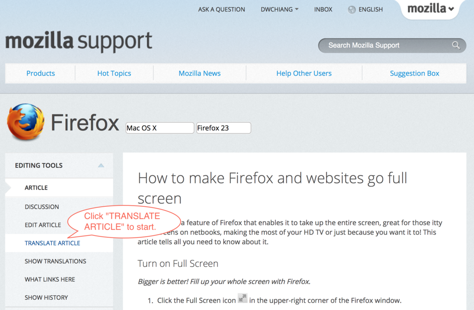Open the Firefox 23 version selector
The width and height of the screenshot is (474, 310).
point(224,128)
